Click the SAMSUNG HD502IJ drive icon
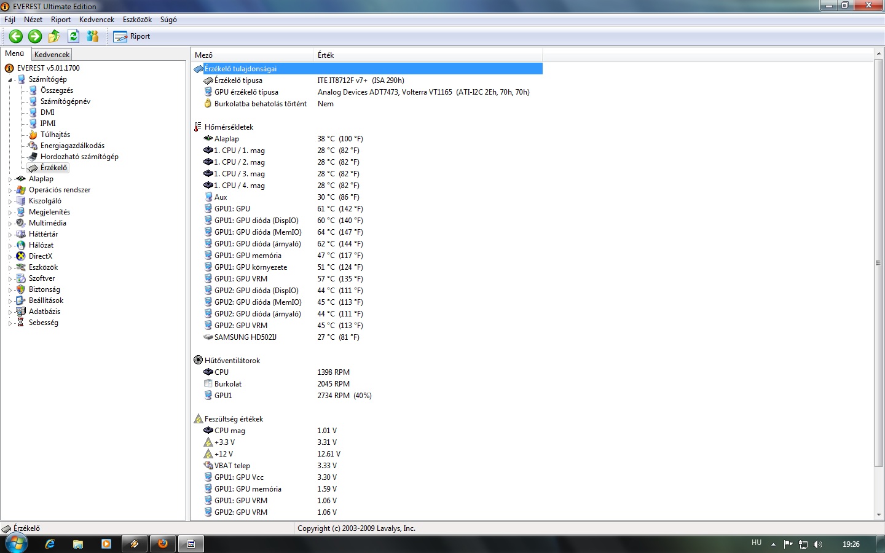The width and height of the screenshot is (885, 553). click(x=208, y=337)
